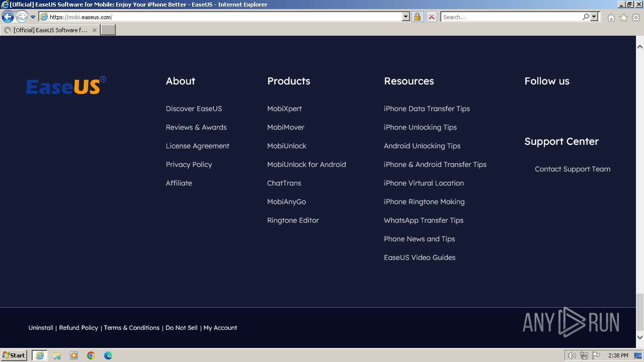The image size is (644, 362).
Task: Open Android Unlocking Tips link
Action: click(x=422, y=146)
